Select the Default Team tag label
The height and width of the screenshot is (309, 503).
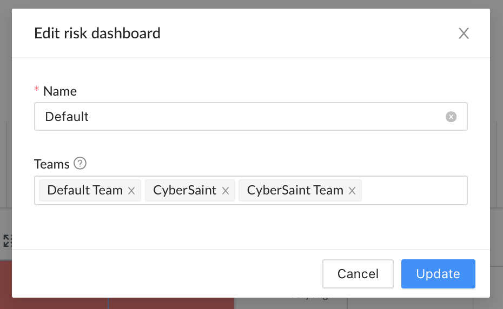coord(85,190)
